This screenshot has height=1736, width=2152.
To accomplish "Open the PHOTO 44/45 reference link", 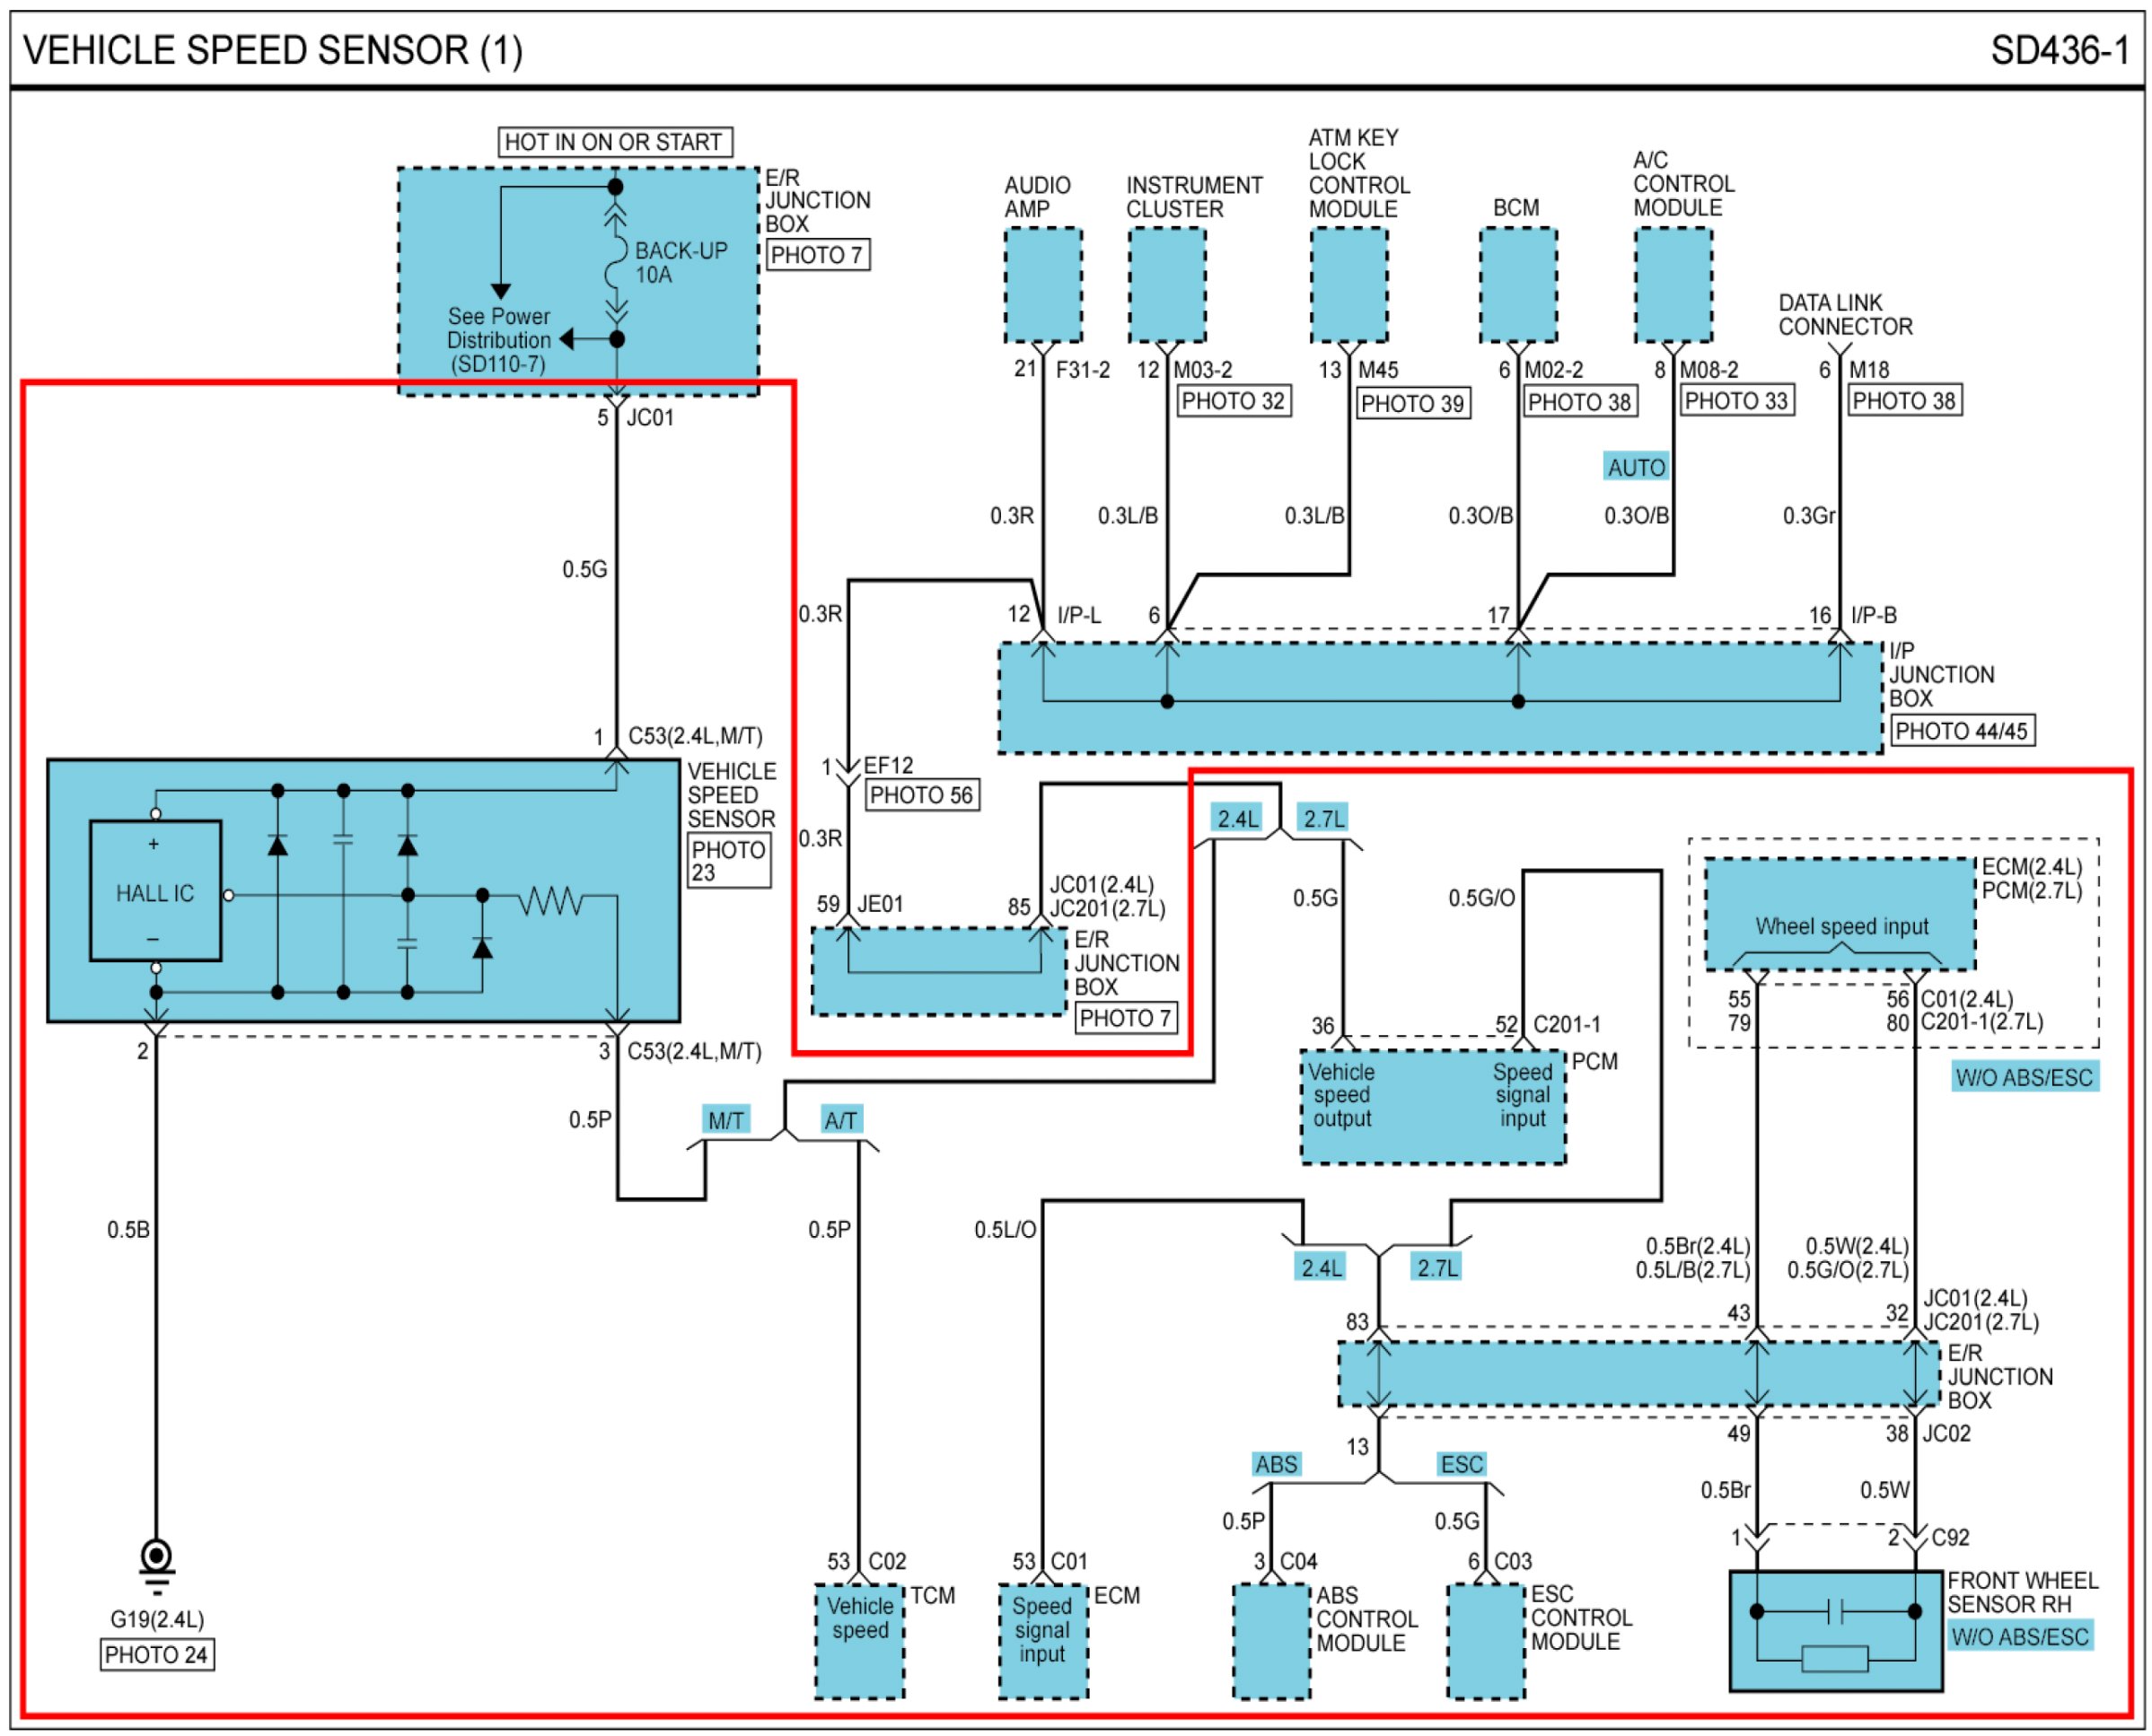I will pos(1961,731).
